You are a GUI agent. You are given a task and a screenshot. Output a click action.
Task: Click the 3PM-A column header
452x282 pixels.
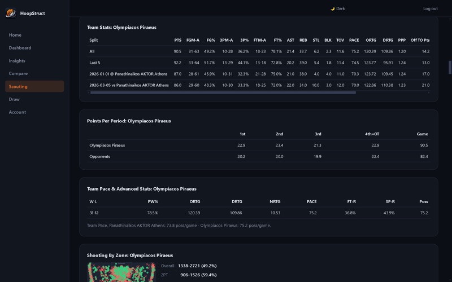227,40
